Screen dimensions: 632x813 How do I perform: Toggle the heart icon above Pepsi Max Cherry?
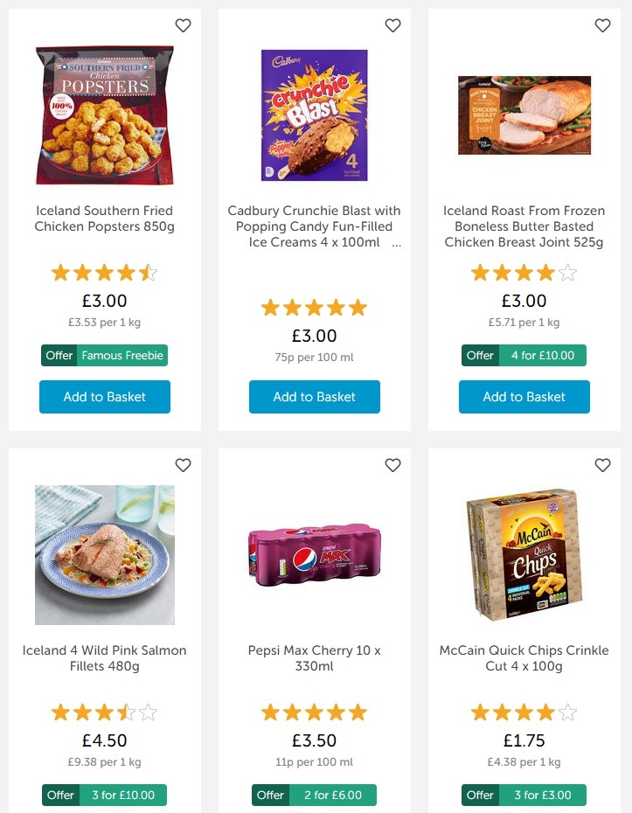392,465
